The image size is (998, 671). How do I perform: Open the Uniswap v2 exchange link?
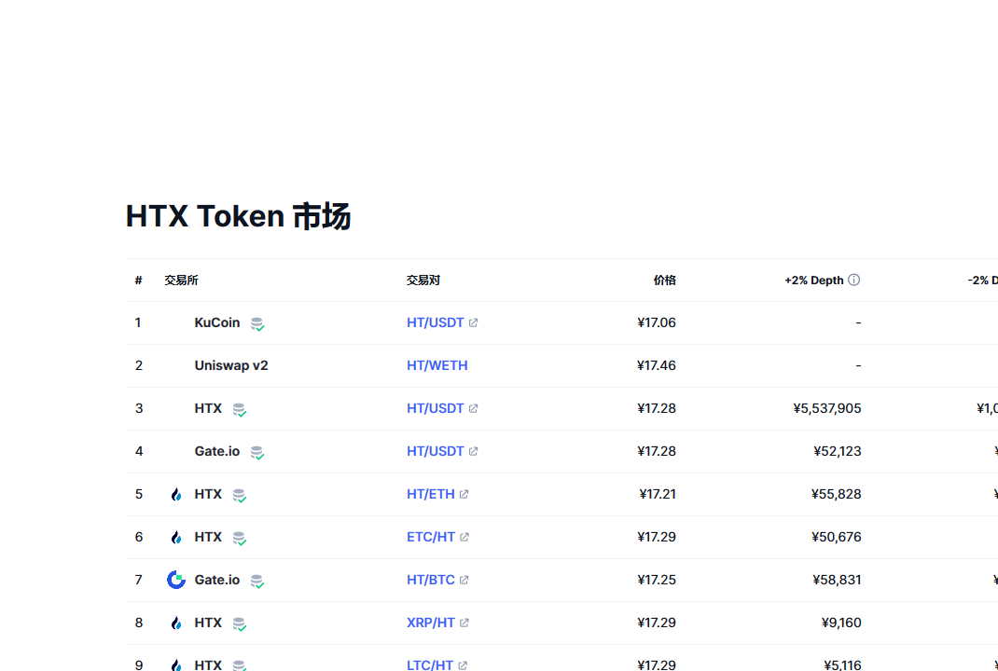pos(231,365)
